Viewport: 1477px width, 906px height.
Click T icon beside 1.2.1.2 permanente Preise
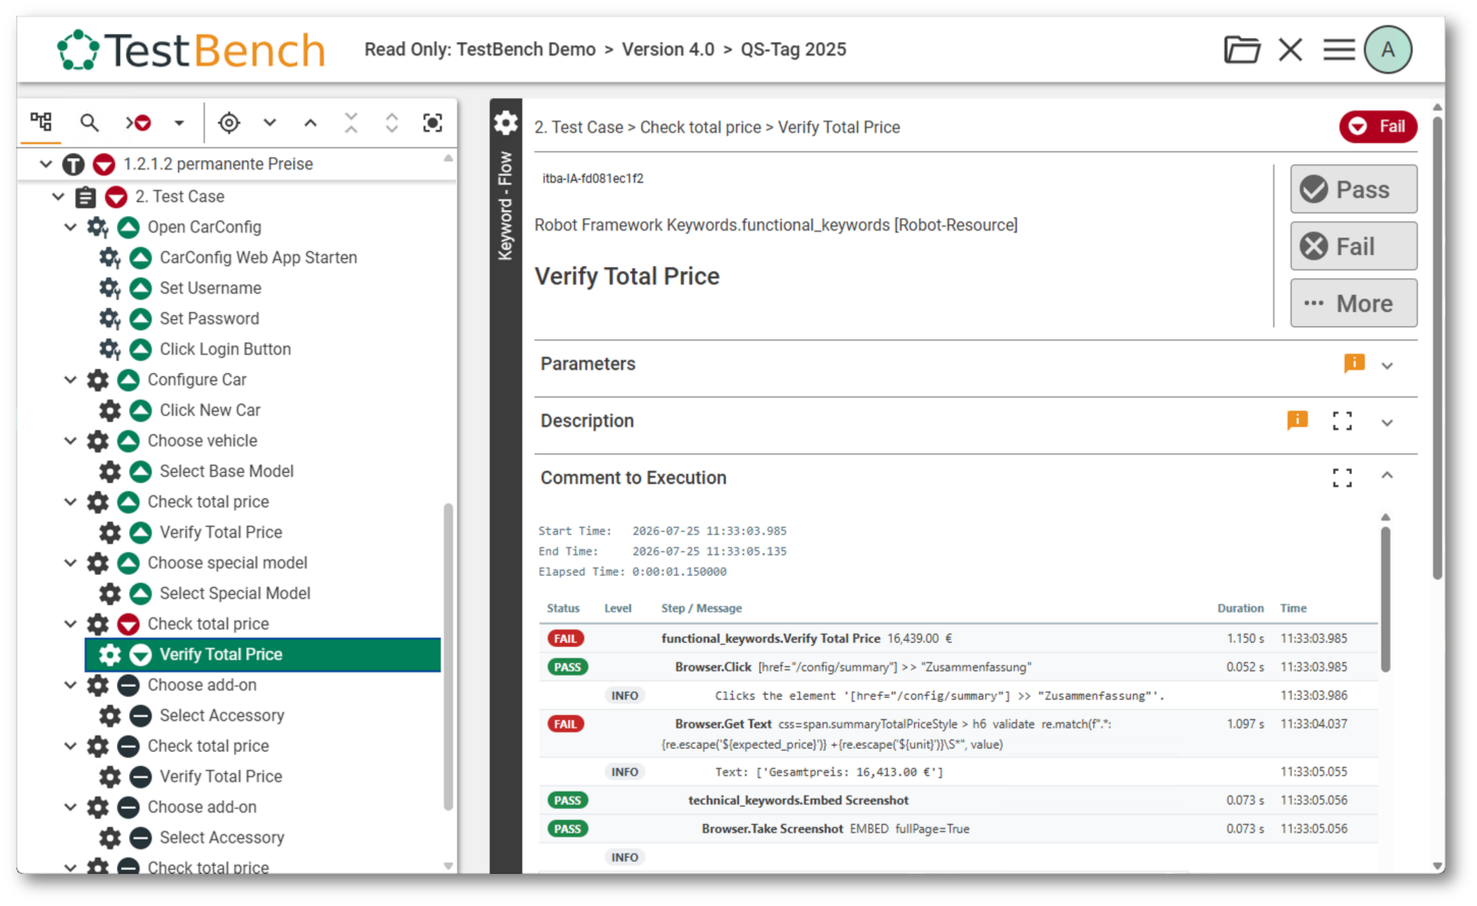pos(73,164)
